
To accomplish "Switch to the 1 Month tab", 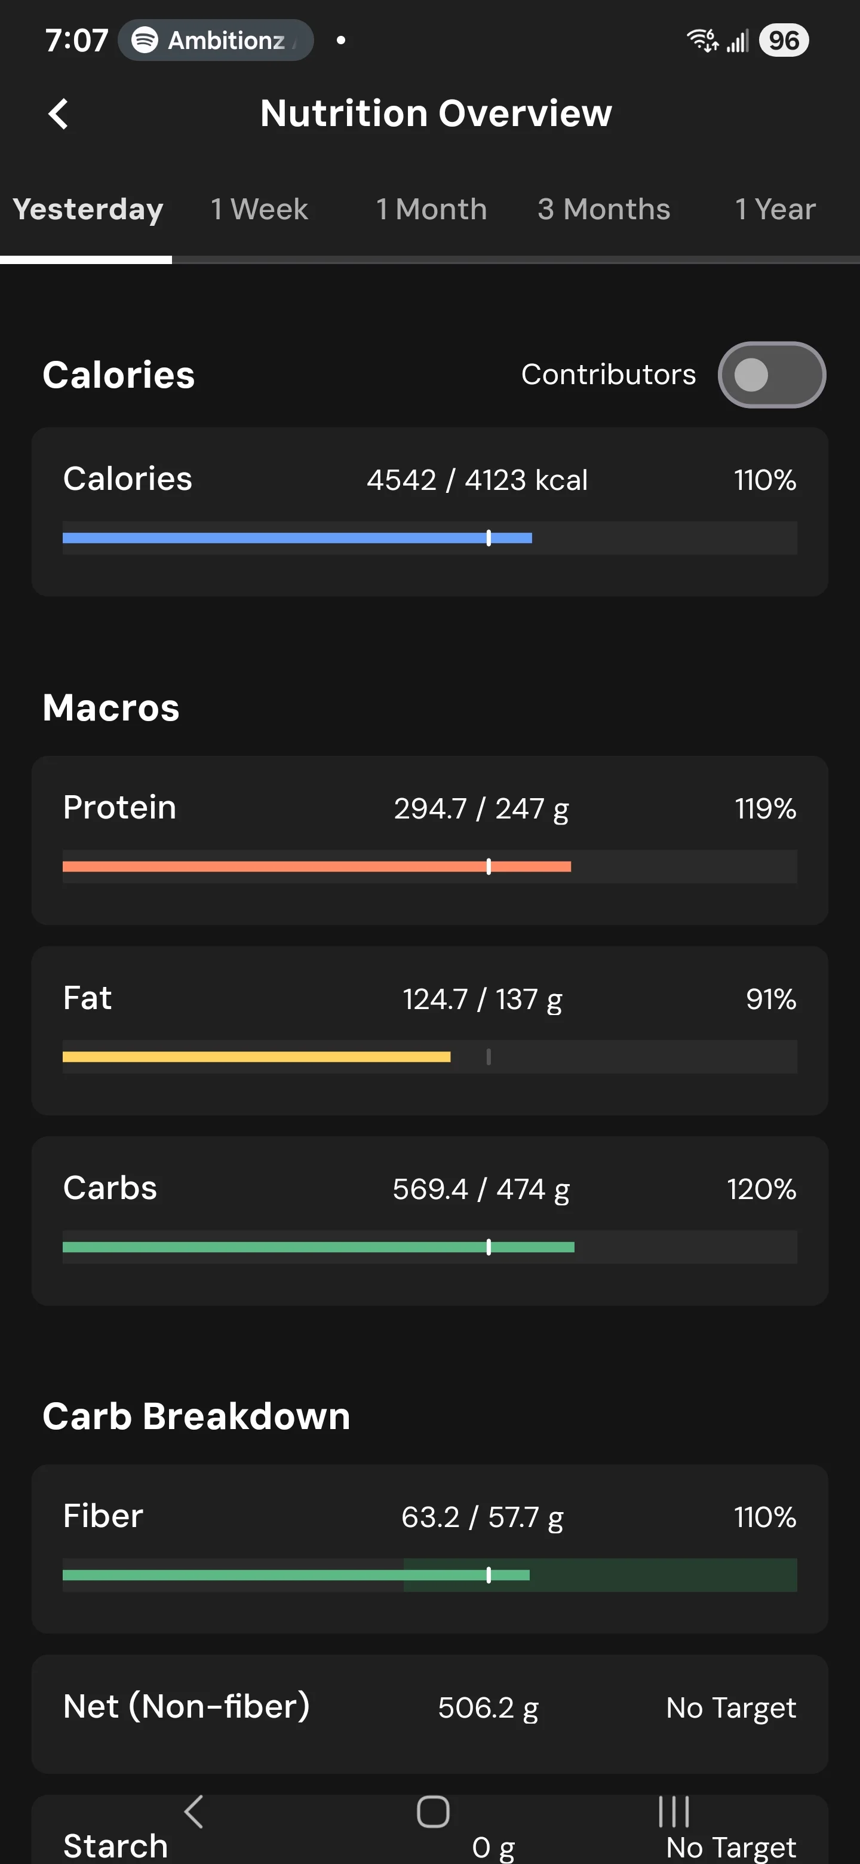I will 431,209.
